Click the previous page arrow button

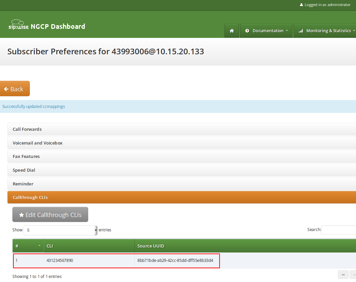click(x=353, y=275)
